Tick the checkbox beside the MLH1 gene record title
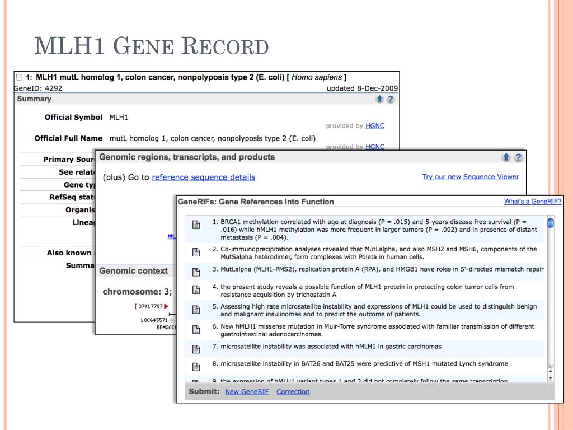The width and height of the screenshot is (573, 430). pos(20,77)
